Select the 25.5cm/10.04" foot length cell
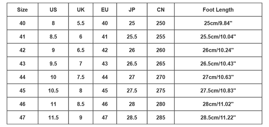269x127 pixels. [218, 37]
